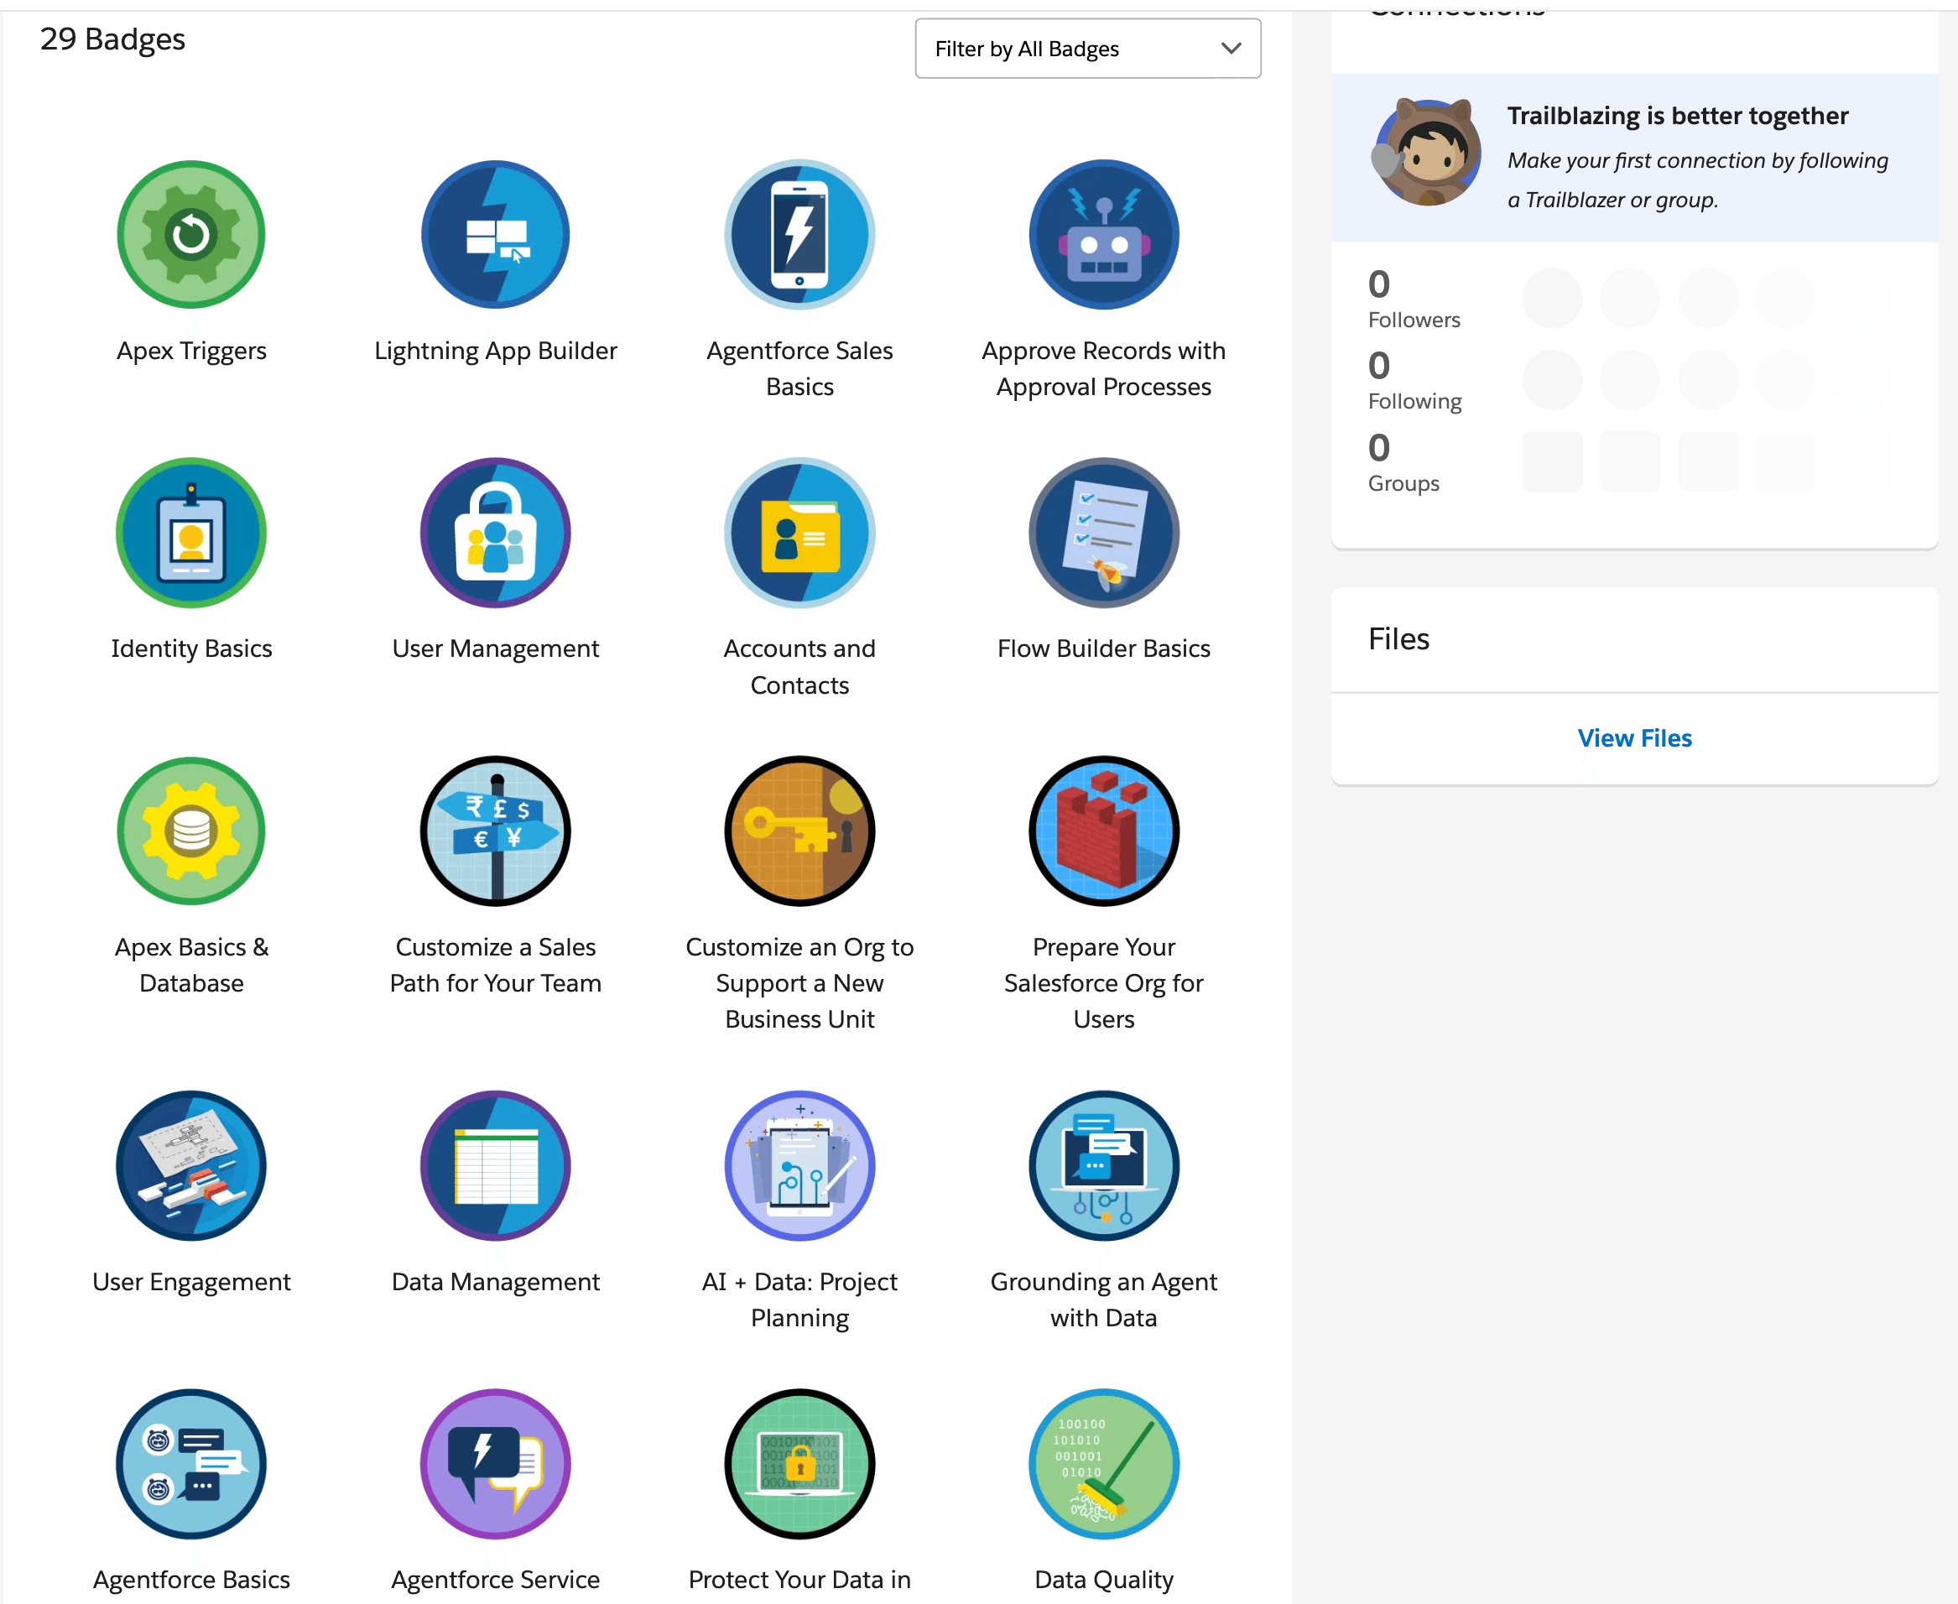Click the Apex Basics & Database title
Screen dimensions: 1958x1604
(191, 965)
